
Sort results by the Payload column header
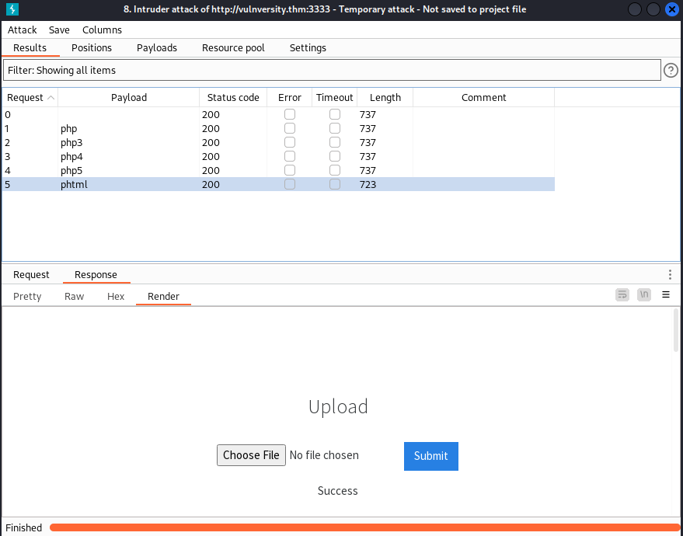tap(129, 98)
